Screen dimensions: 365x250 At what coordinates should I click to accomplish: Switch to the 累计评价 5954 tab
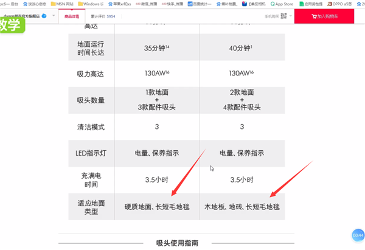coord(103,16)
